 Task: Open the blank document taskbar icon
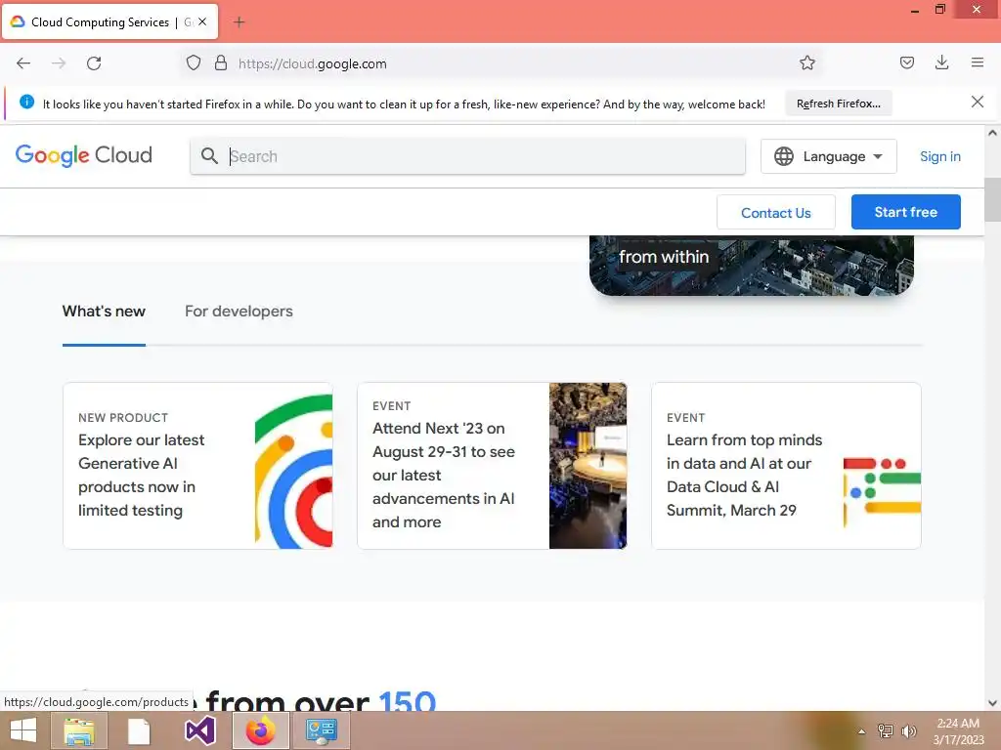pos(139,730)
